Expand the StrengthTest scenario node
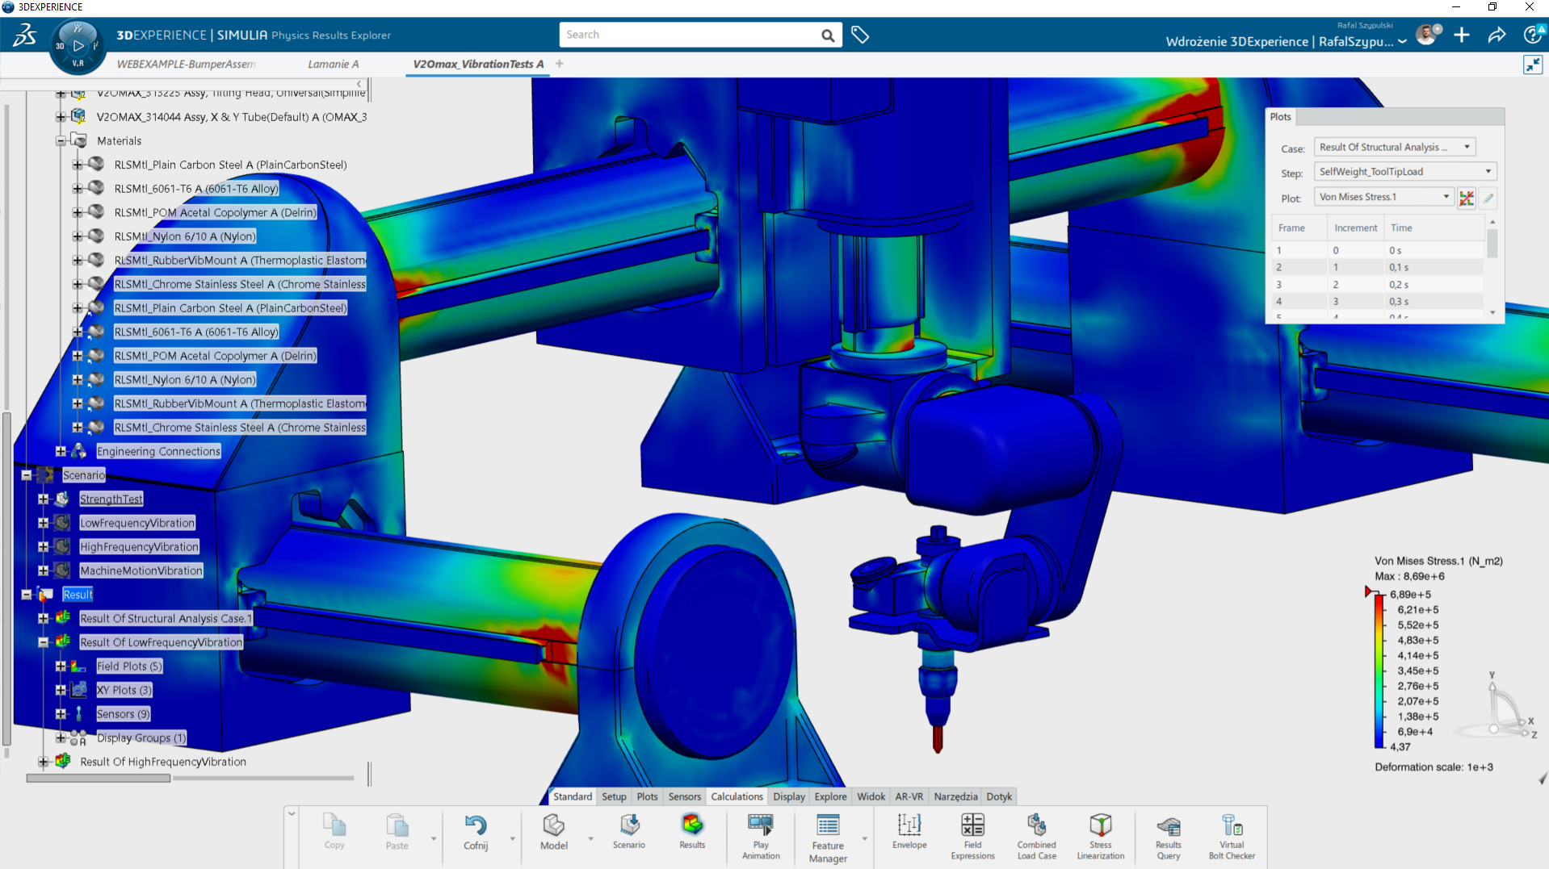This screenshot has width=1549, height=869. pyautogui.click(x=44, y=499)
